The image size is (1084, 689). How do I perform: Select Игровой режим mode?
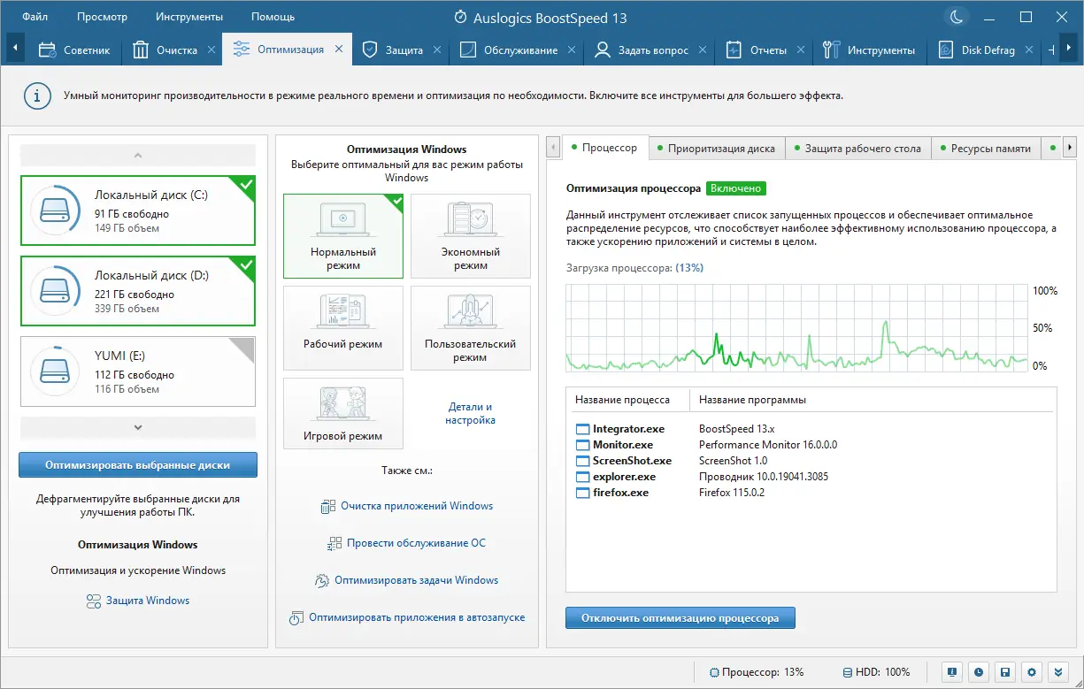point(343,414)
